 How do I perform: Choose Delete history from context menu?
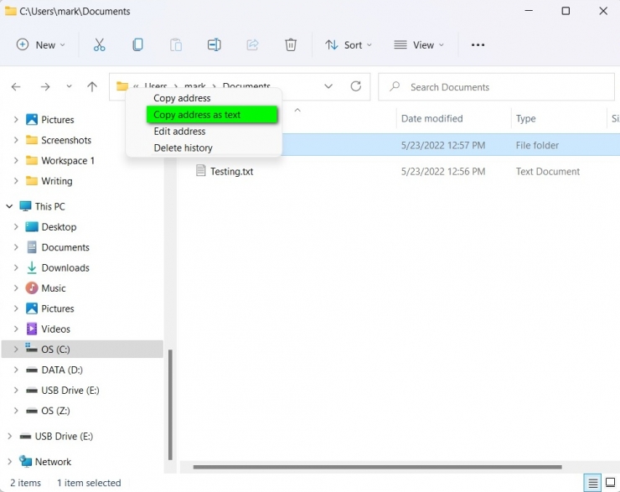183,148
